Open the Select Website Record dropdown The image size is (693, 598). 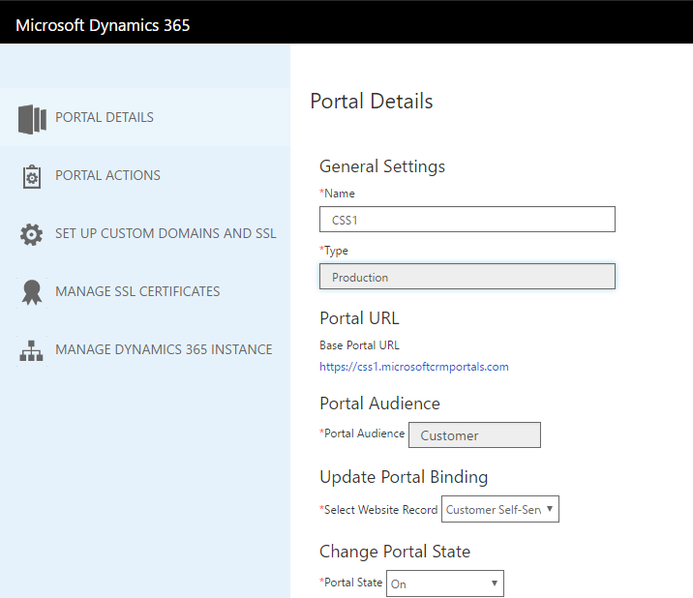[499, 509]
